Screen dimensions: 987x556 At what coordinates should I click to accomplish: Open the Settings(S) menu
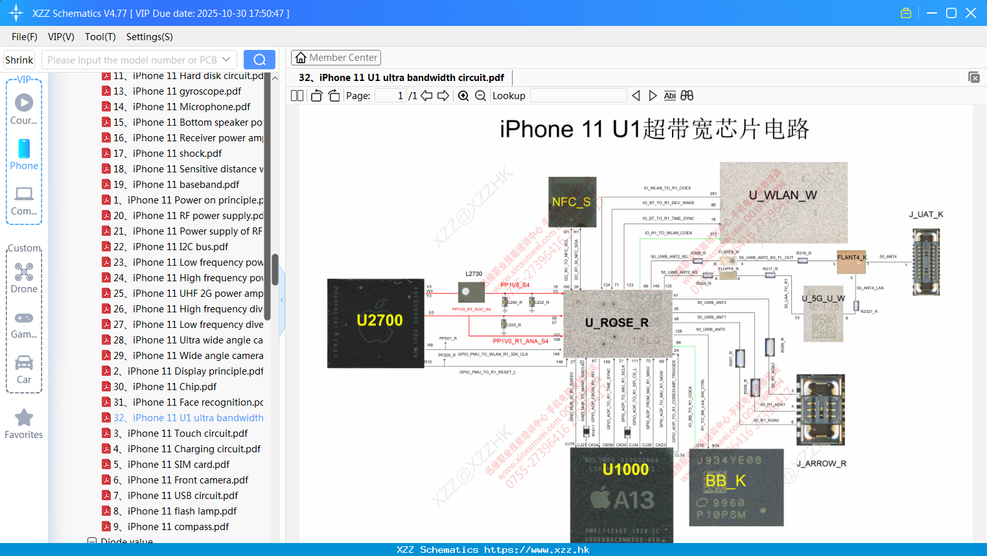(x=150, y=37)
